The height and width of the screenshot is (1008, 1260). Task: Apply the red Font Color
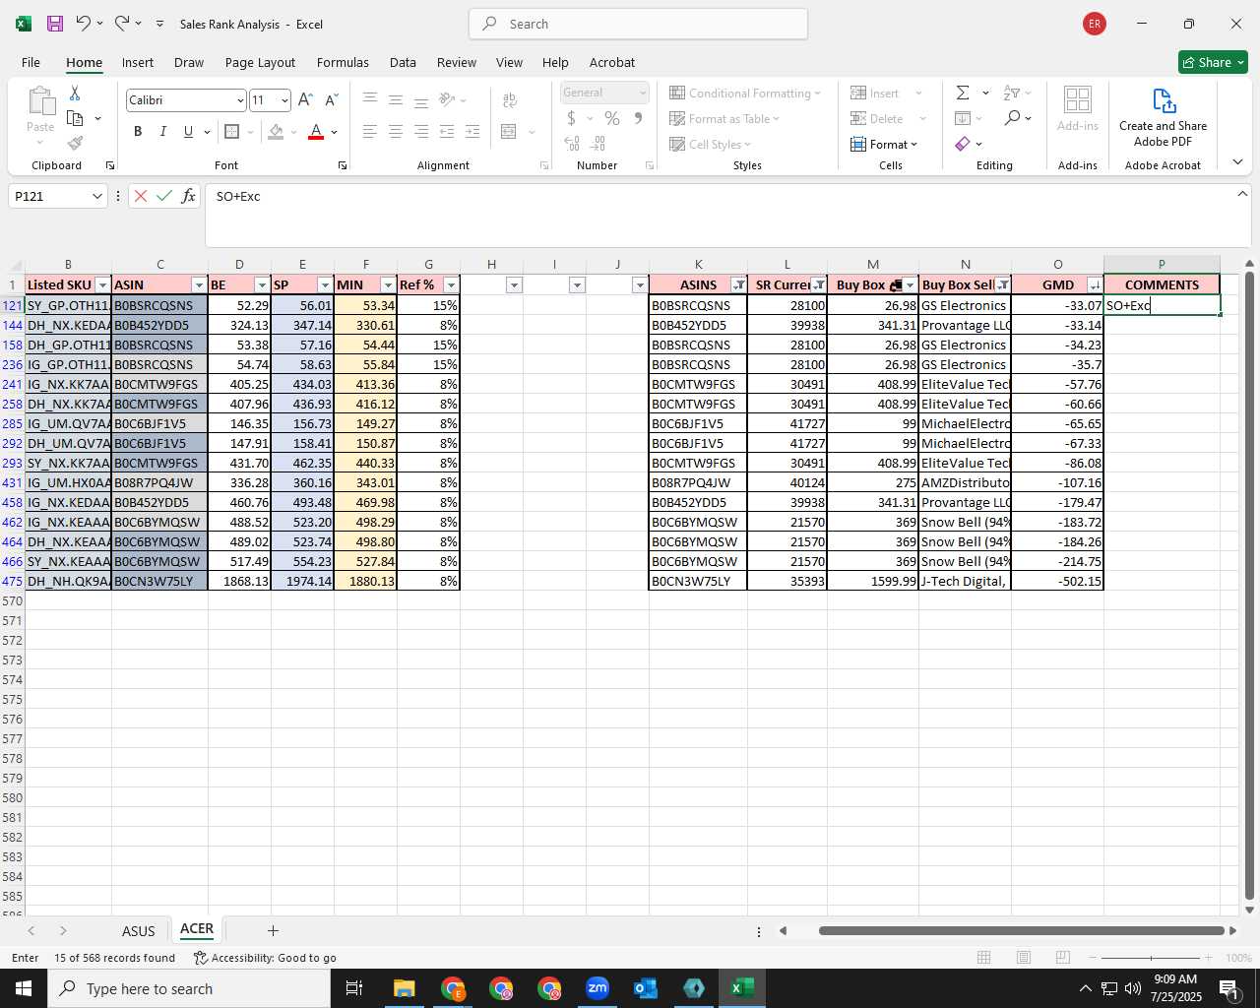tap(316, 131)
